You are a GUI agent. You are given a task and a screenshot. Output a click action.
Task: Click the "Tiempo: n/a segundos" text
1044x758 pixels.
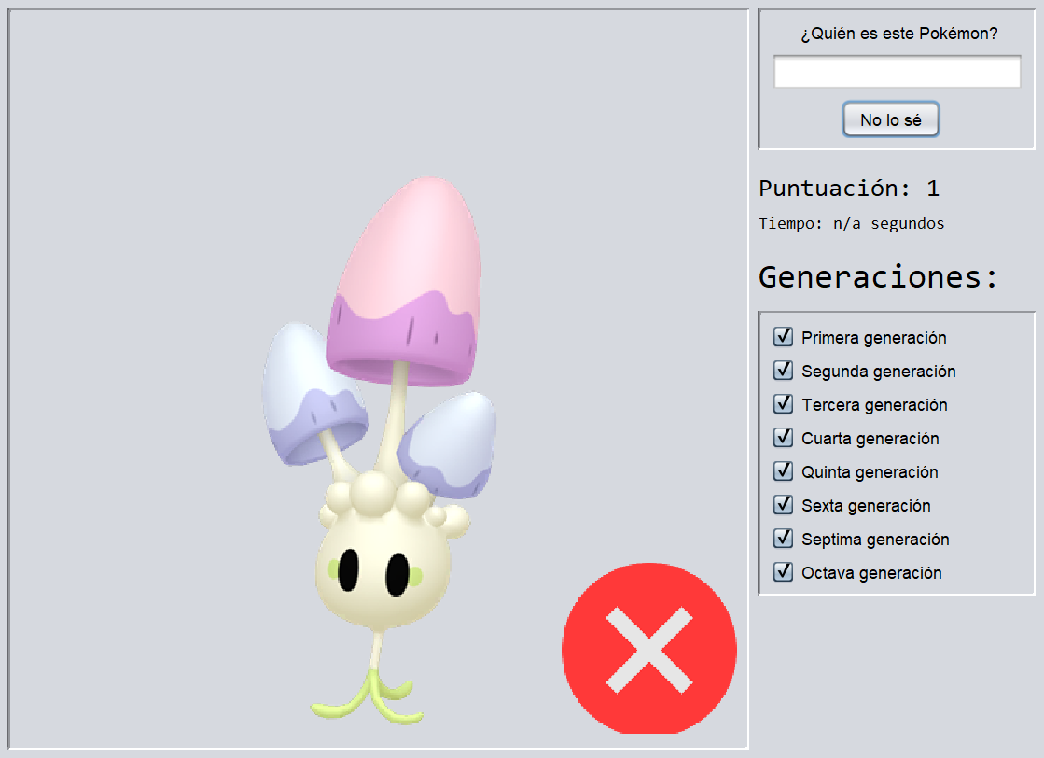tap(852, 223)
